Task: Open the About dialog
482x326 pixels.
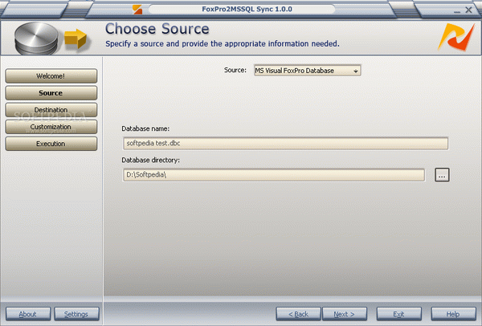Action: tap(28, 314)
